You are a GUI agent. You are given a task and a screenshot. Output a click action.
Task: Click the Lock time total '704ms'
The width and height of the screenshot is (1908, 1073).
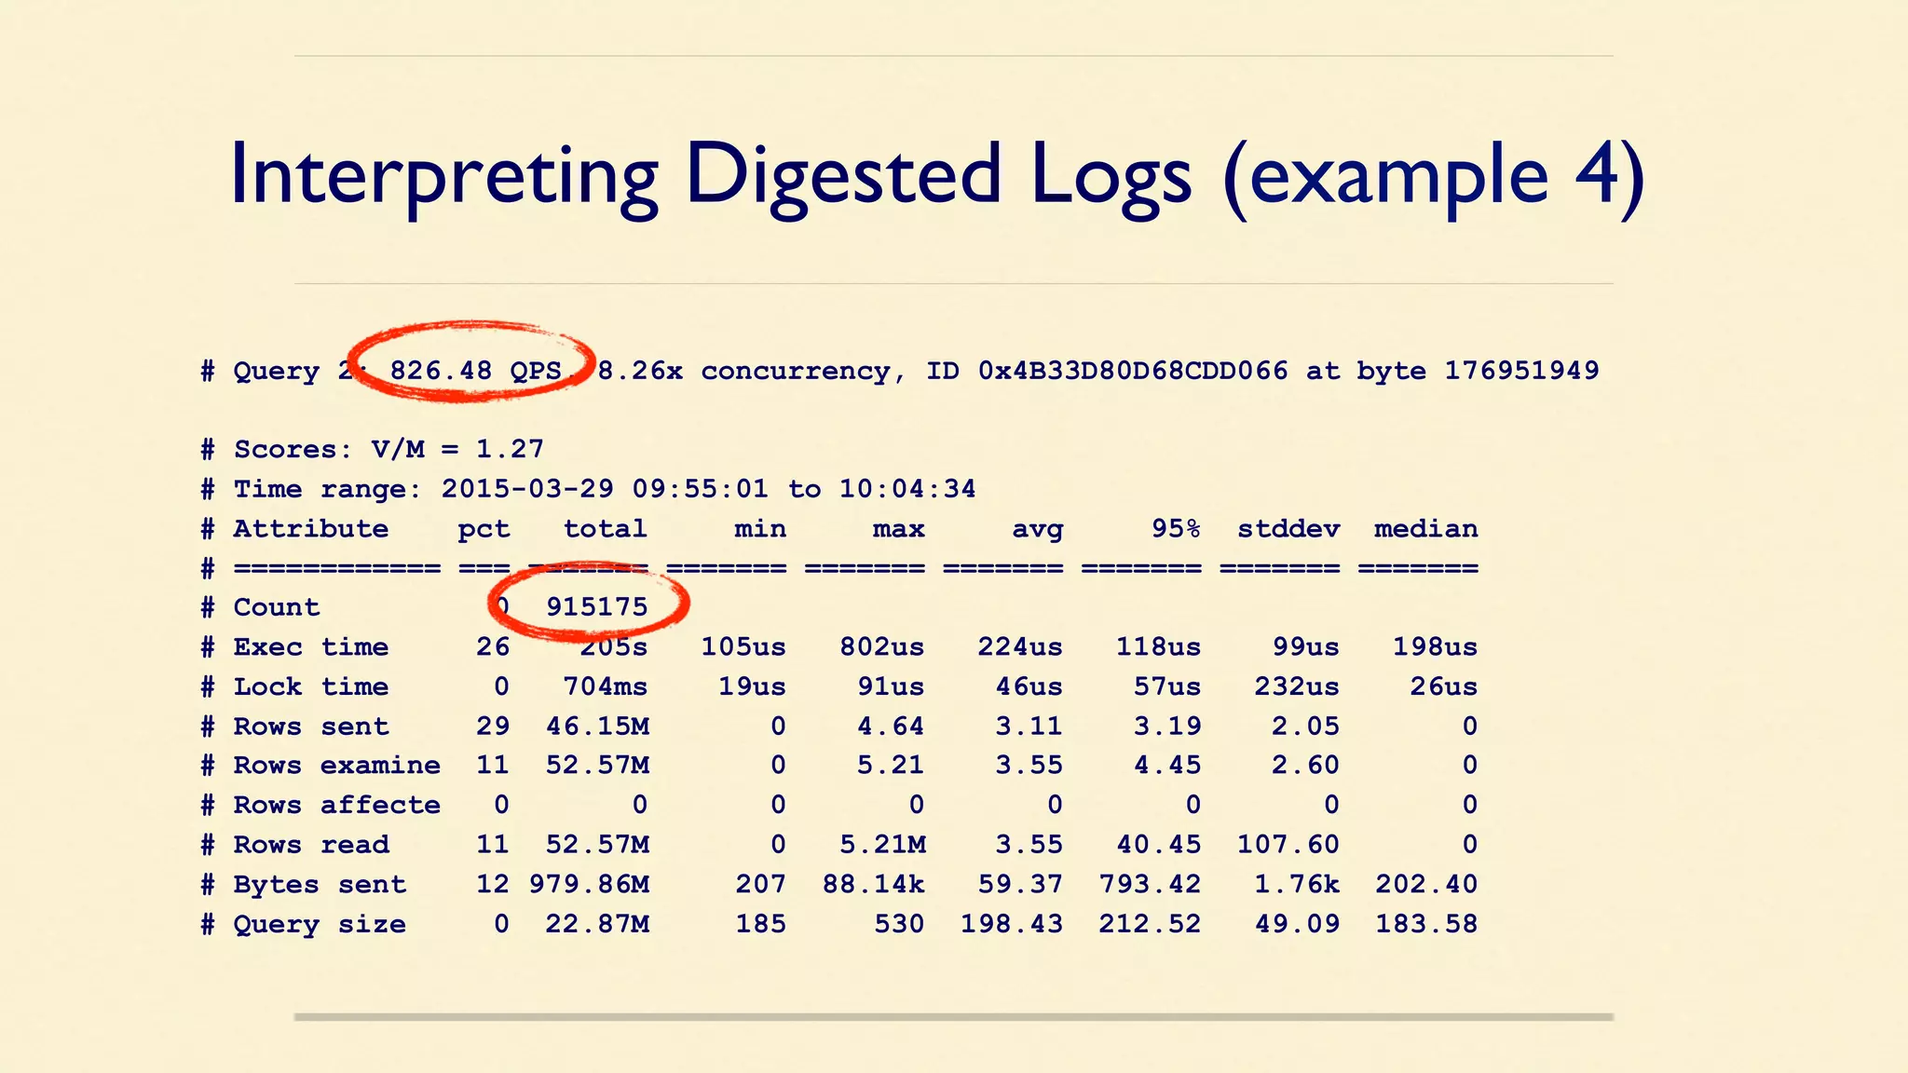[605, 686]
